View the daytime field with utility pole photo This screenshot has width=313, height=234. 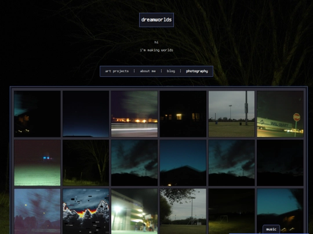231,114
